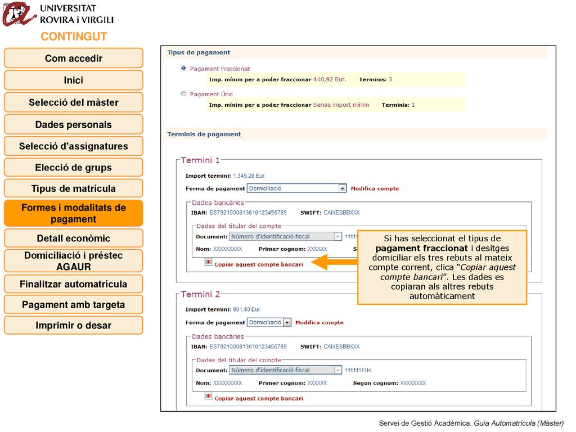Navigate to Selecció del màster
The height and width of the screenshot is (432, 576).
point(74,102)
